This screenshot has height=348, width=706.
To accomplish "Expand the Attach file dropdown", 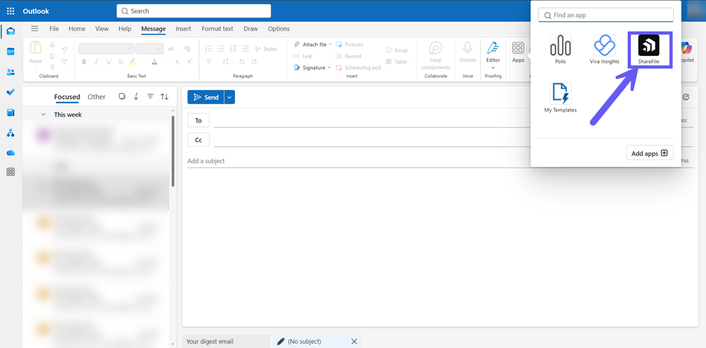I will click(330, 44).
